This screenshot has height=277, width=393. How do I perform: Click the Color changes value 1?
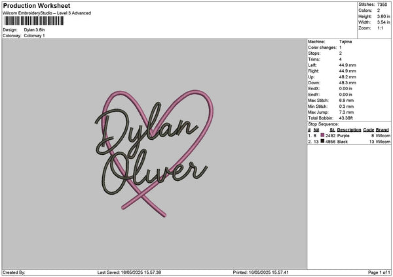[x=341, y=48]
